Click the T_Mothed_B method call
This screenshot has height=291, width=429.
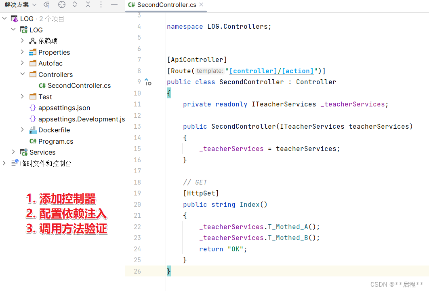[x=288, y=238]
